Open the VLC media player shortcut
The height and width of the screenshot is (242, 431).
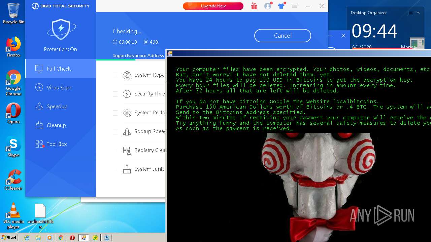coord(13,216)
